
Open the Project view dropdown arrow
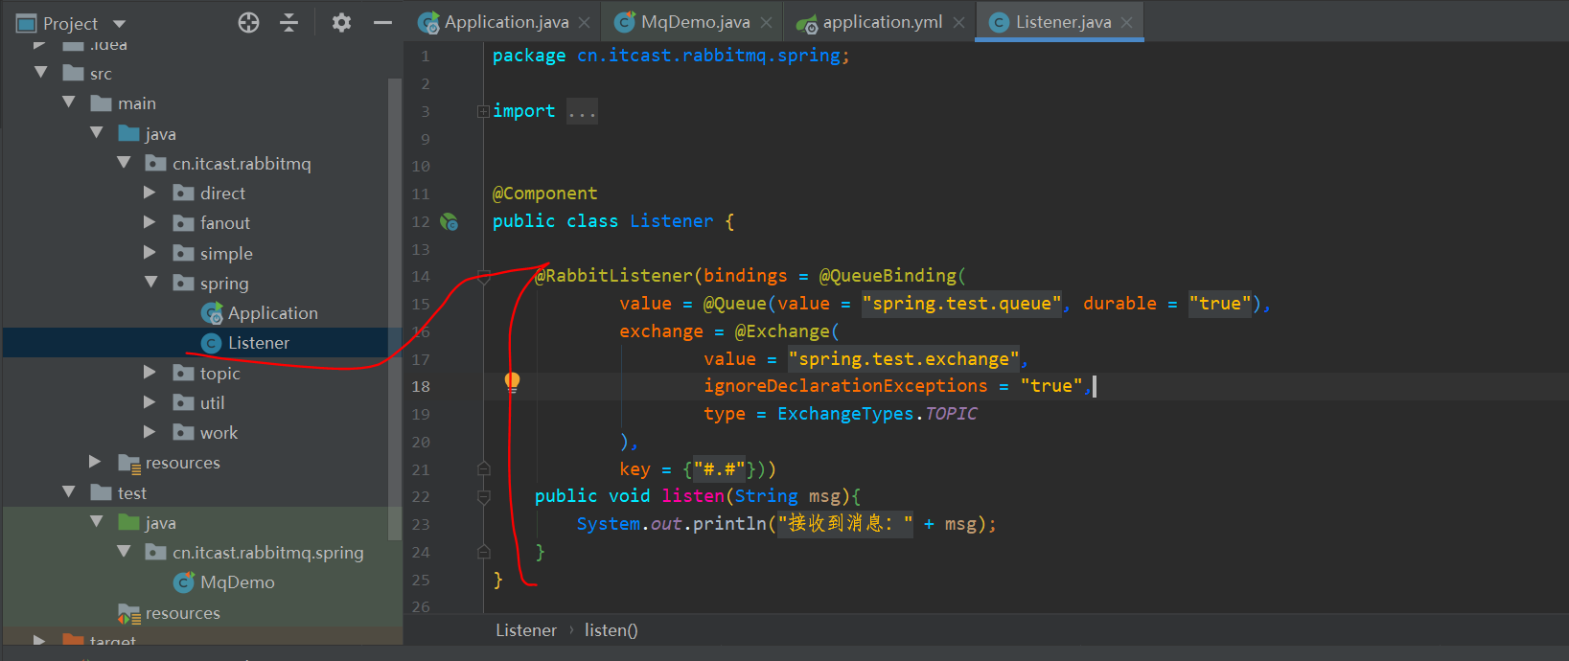tap(120, 24)
